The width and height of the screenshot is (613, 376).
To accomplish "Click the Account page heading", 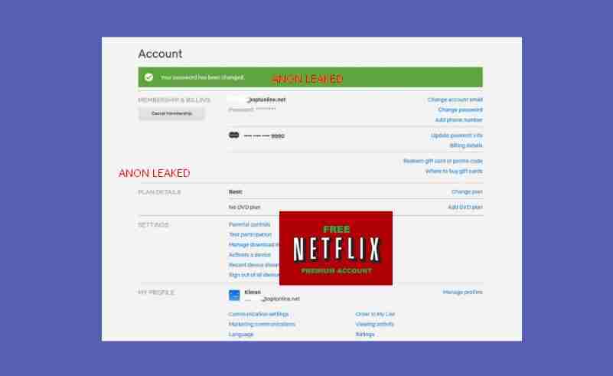I will (160, 54).
